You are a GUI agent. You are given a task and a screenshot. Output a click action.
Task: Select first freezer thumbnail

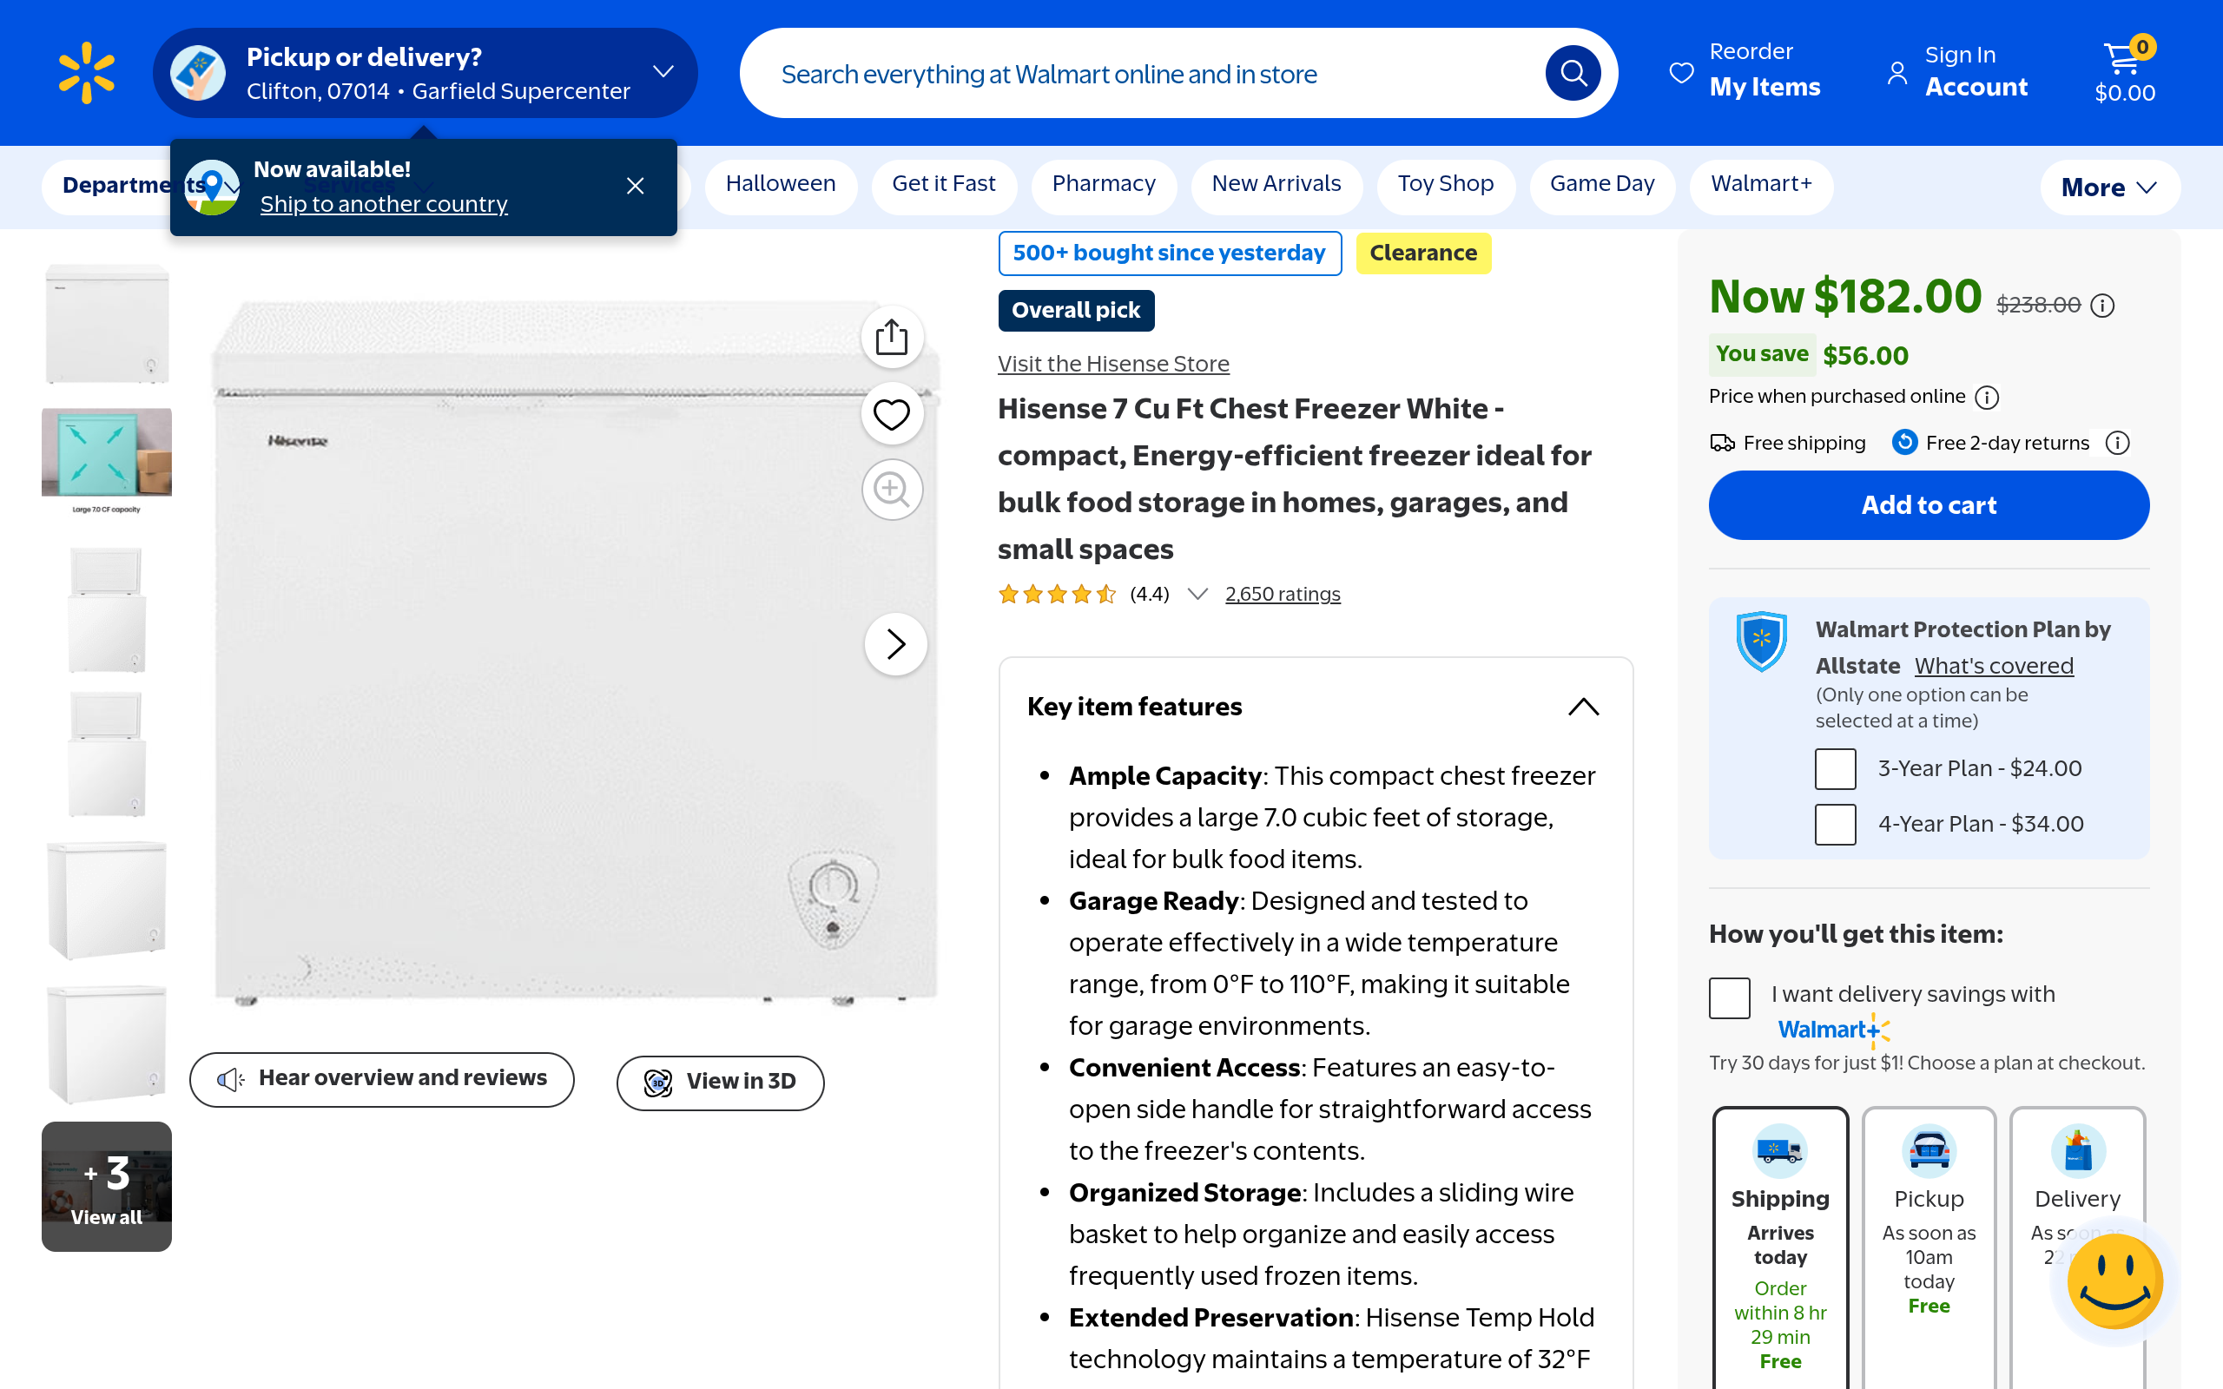[x=107, y=323]
